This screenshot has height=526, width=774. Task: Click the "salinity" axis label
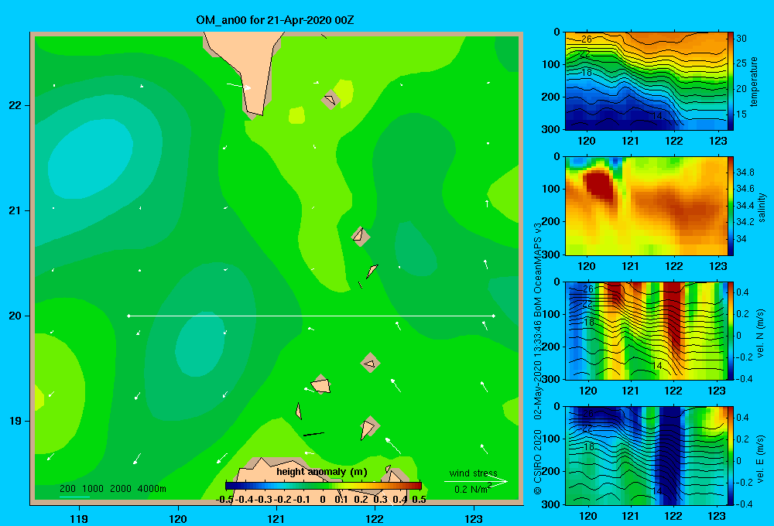point(761,207)
